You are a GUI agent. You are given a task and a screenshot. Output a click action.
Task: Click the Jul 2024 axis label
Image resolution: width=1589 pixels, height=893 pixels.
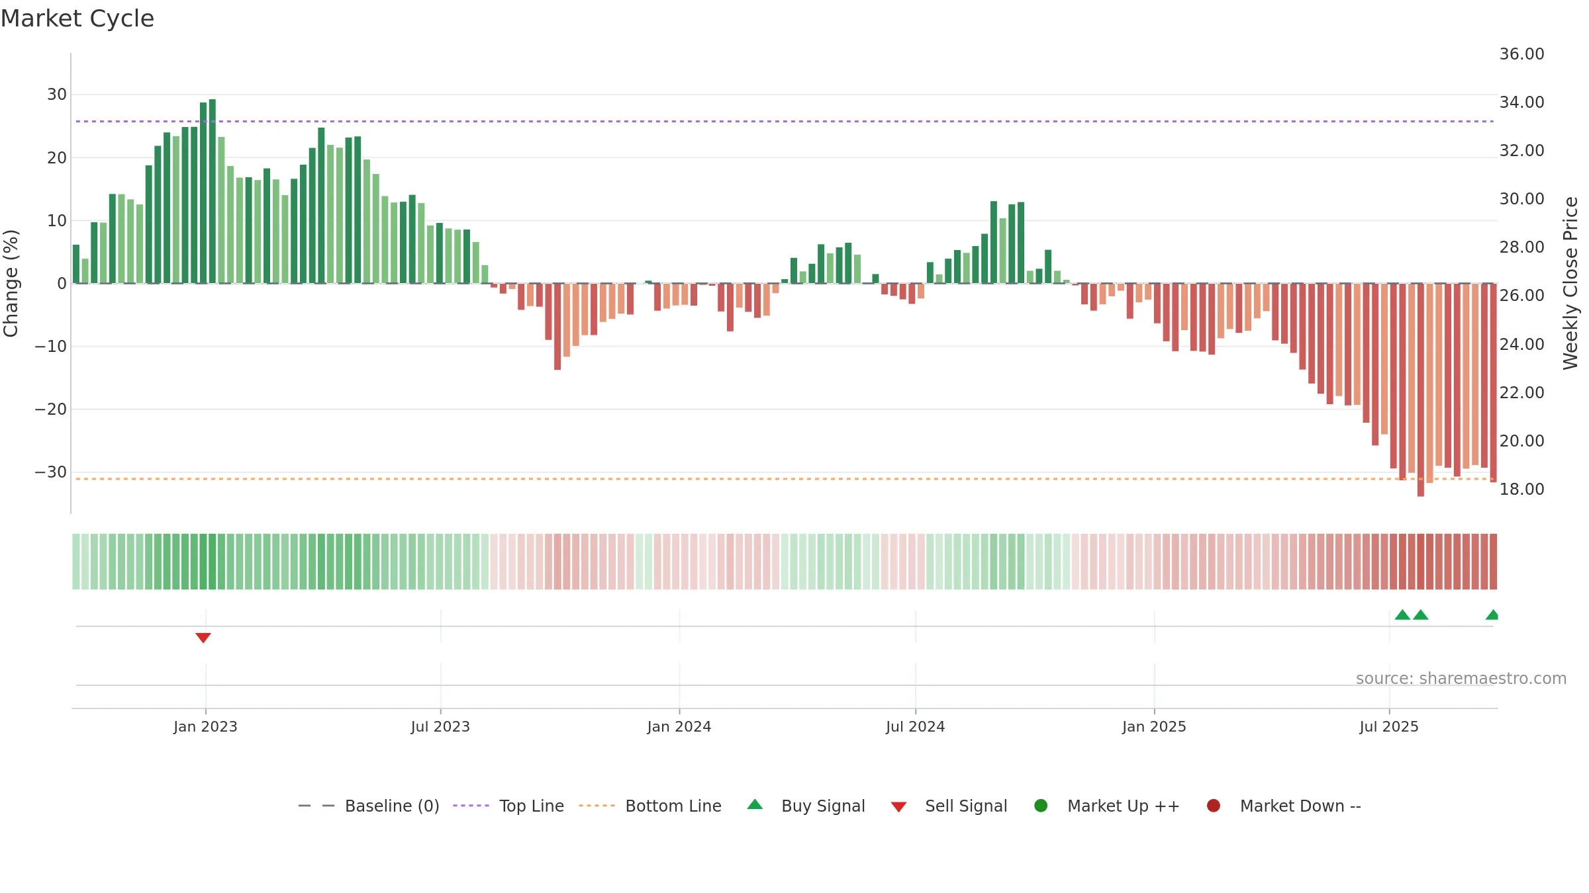(916, 726)
